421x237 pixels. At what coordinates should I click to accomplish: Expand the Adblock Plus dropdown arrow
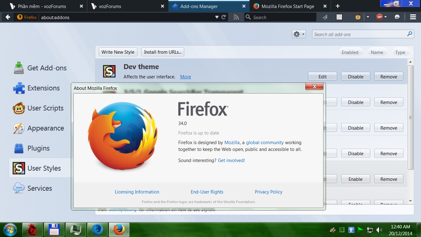tap(385, 17)
